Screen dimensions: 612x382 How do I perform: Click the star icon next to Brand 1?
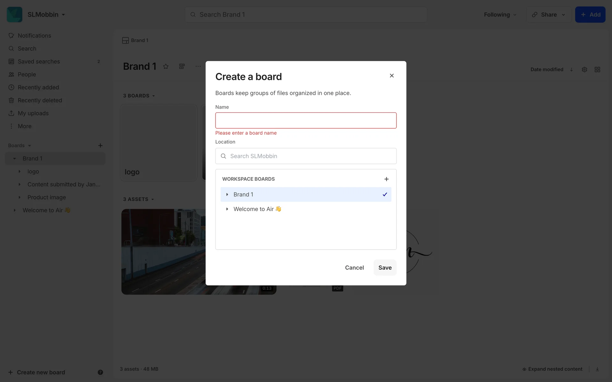click(x=166, y=66)
